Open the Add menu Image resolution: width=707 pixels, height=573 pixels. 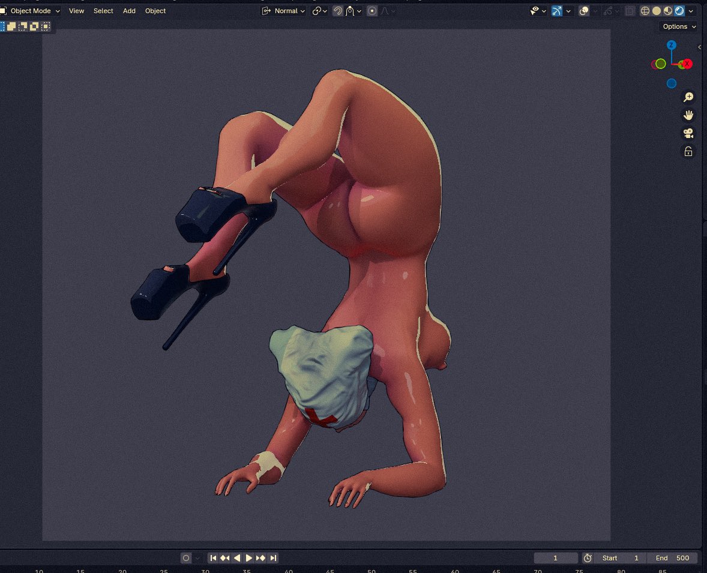pyautogui.click(x=129, y=11)
